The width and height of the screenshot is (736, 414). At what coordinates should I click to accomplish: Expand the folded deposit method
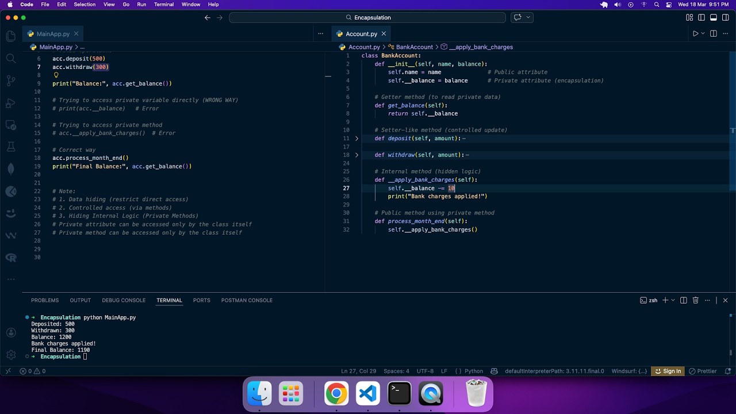click(x=356, y=139)
